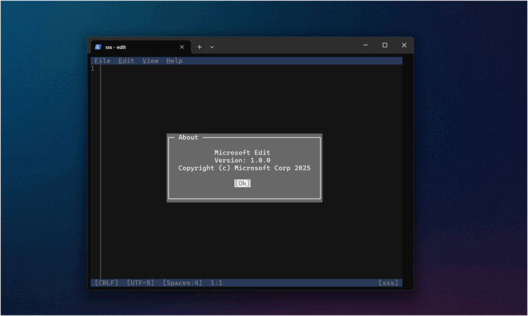
Task: Open the Help menu
Action: point(175,61)
